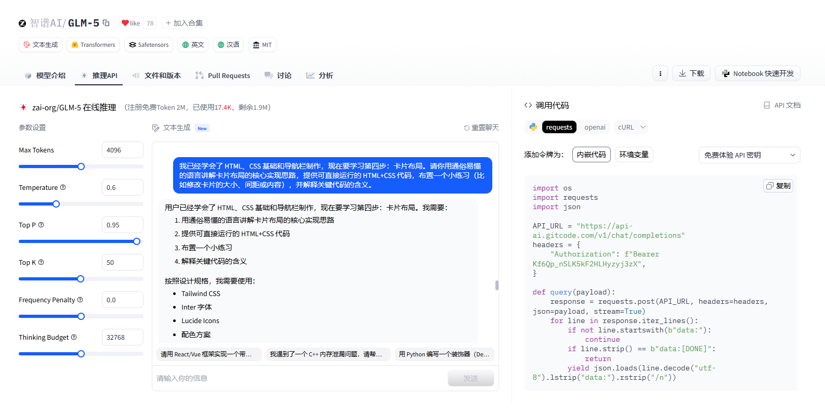This screenshot has width=825, height=411.
Task: Adjust the Max Tokens slider handle
Action: pos(81,166)
